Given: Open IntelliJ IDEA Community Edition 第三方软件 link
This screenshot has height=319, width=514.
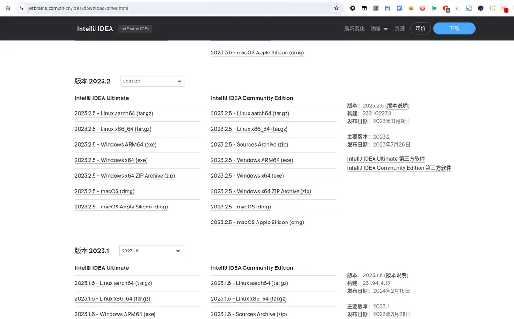Looking at the screenshot, I should [399, 168].
